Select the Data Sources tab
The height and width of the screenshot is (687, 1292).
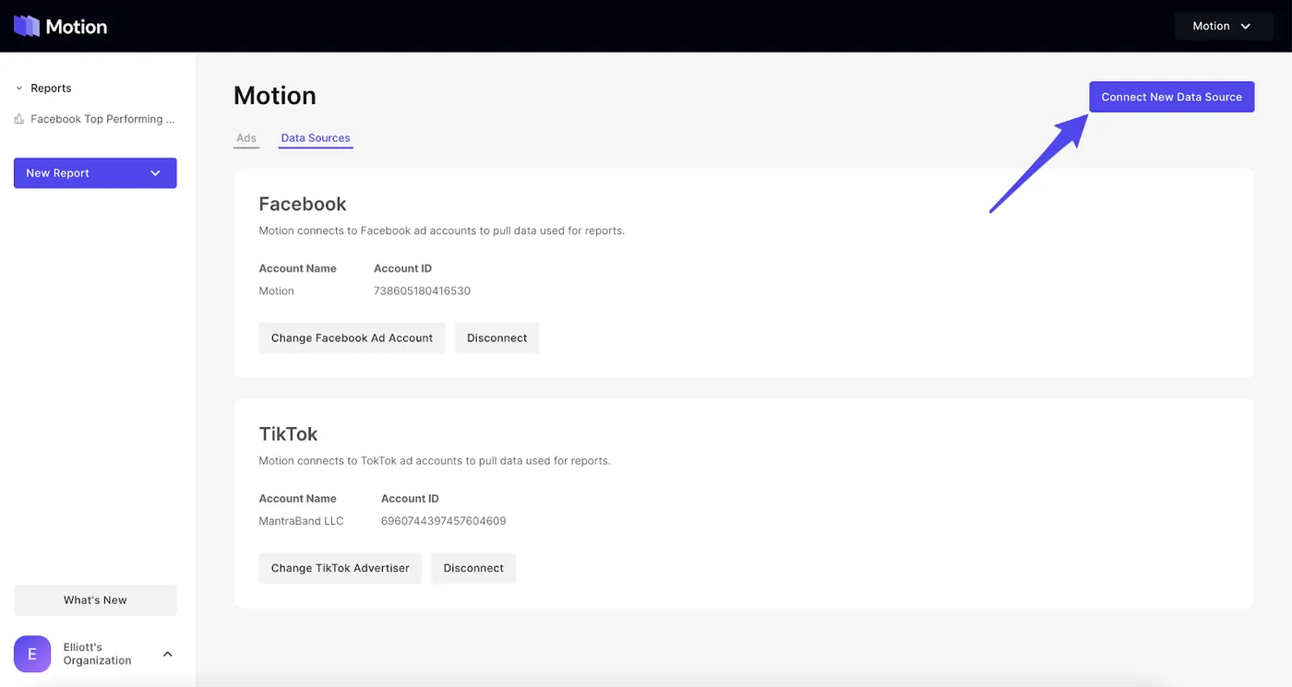pyautogui.click(x=316, y=138)
